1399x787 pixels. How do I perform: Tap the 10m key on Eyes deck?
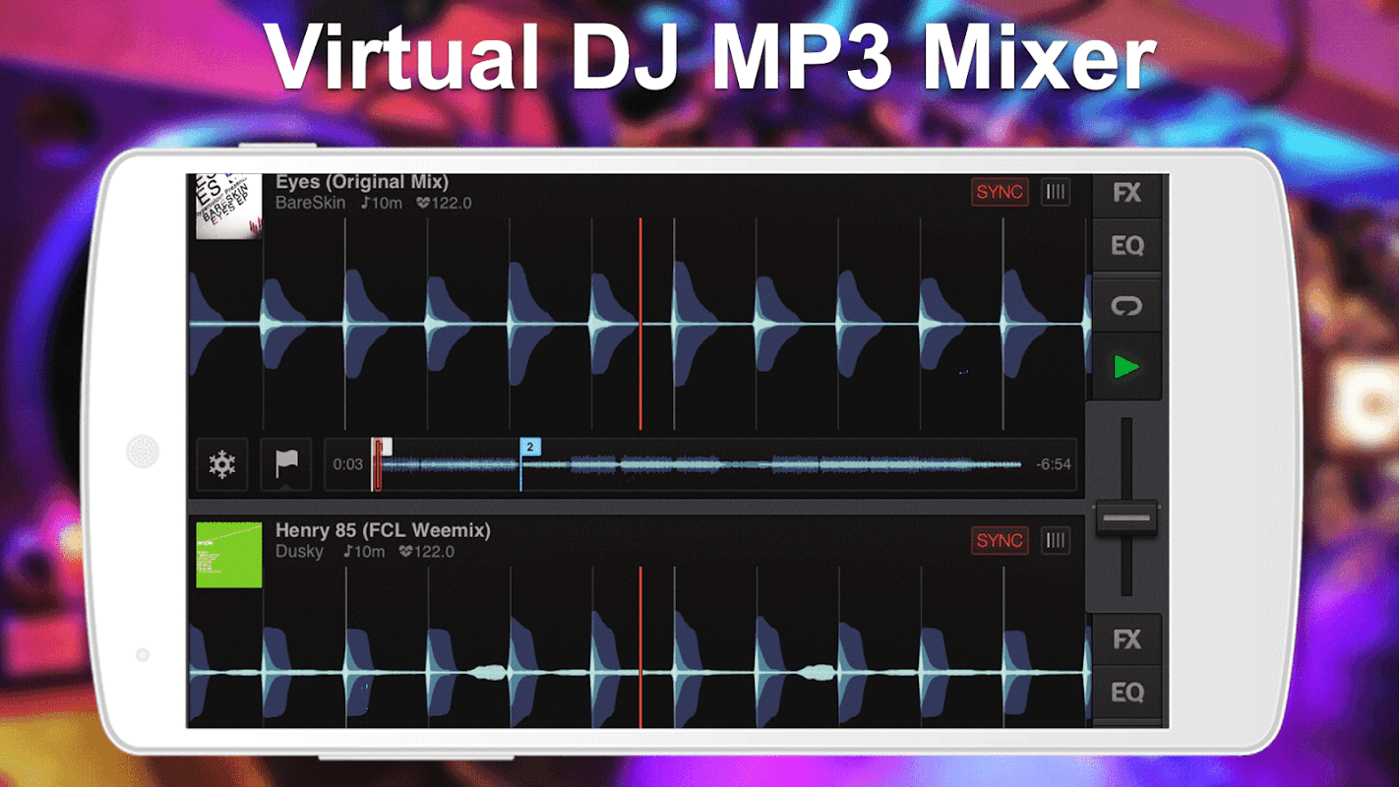point(381,204)
